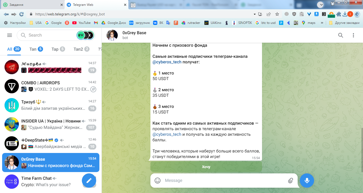Open the uBlock Origin extension icon

pyautogui.click(x=294, y=14)
